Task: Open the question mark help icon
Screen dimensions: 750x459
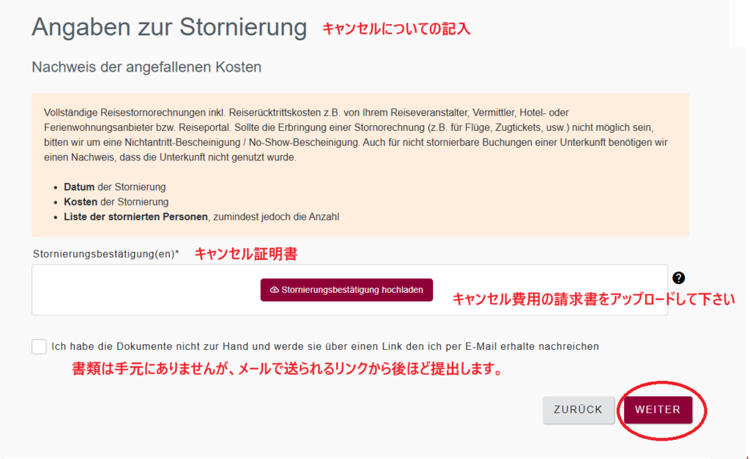Action: (679, 277)
